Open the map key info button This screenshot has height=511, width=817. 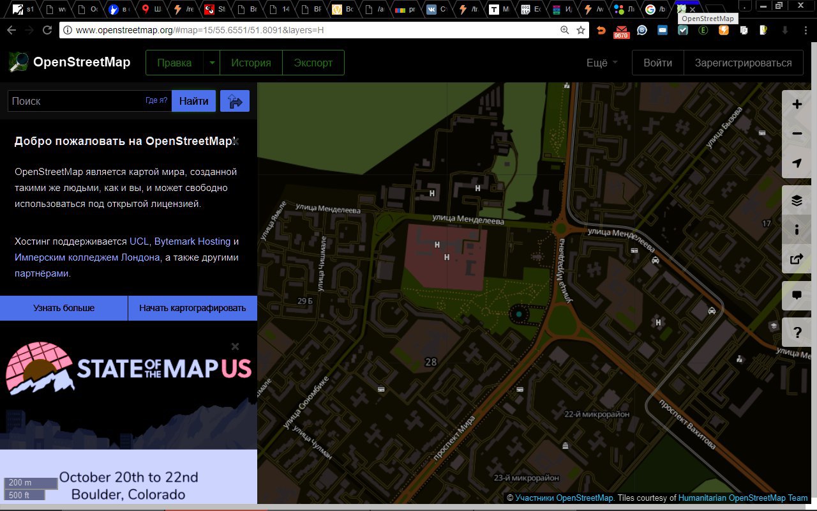tap(797, 230)
